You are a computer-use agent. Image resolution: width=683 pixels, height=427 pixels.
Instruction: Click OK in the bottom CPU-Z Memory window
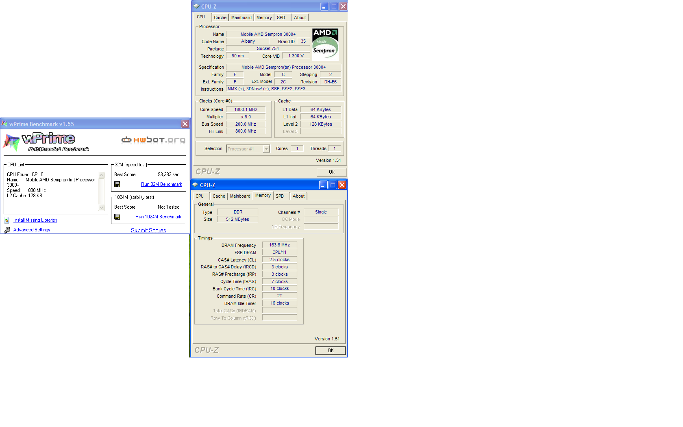331,351
